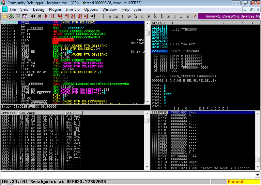Click the Close program X icon
Screen dimensions: 261x185
[x=39, y=16]
